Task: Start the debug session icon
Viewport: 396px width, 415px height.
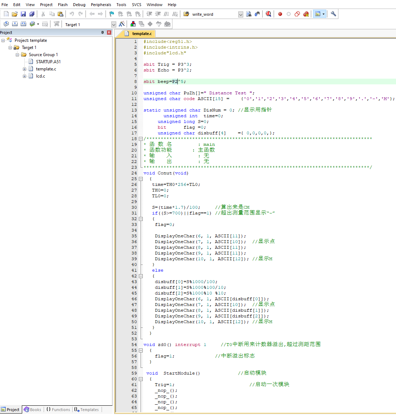Action: click(x=268, y=14)
